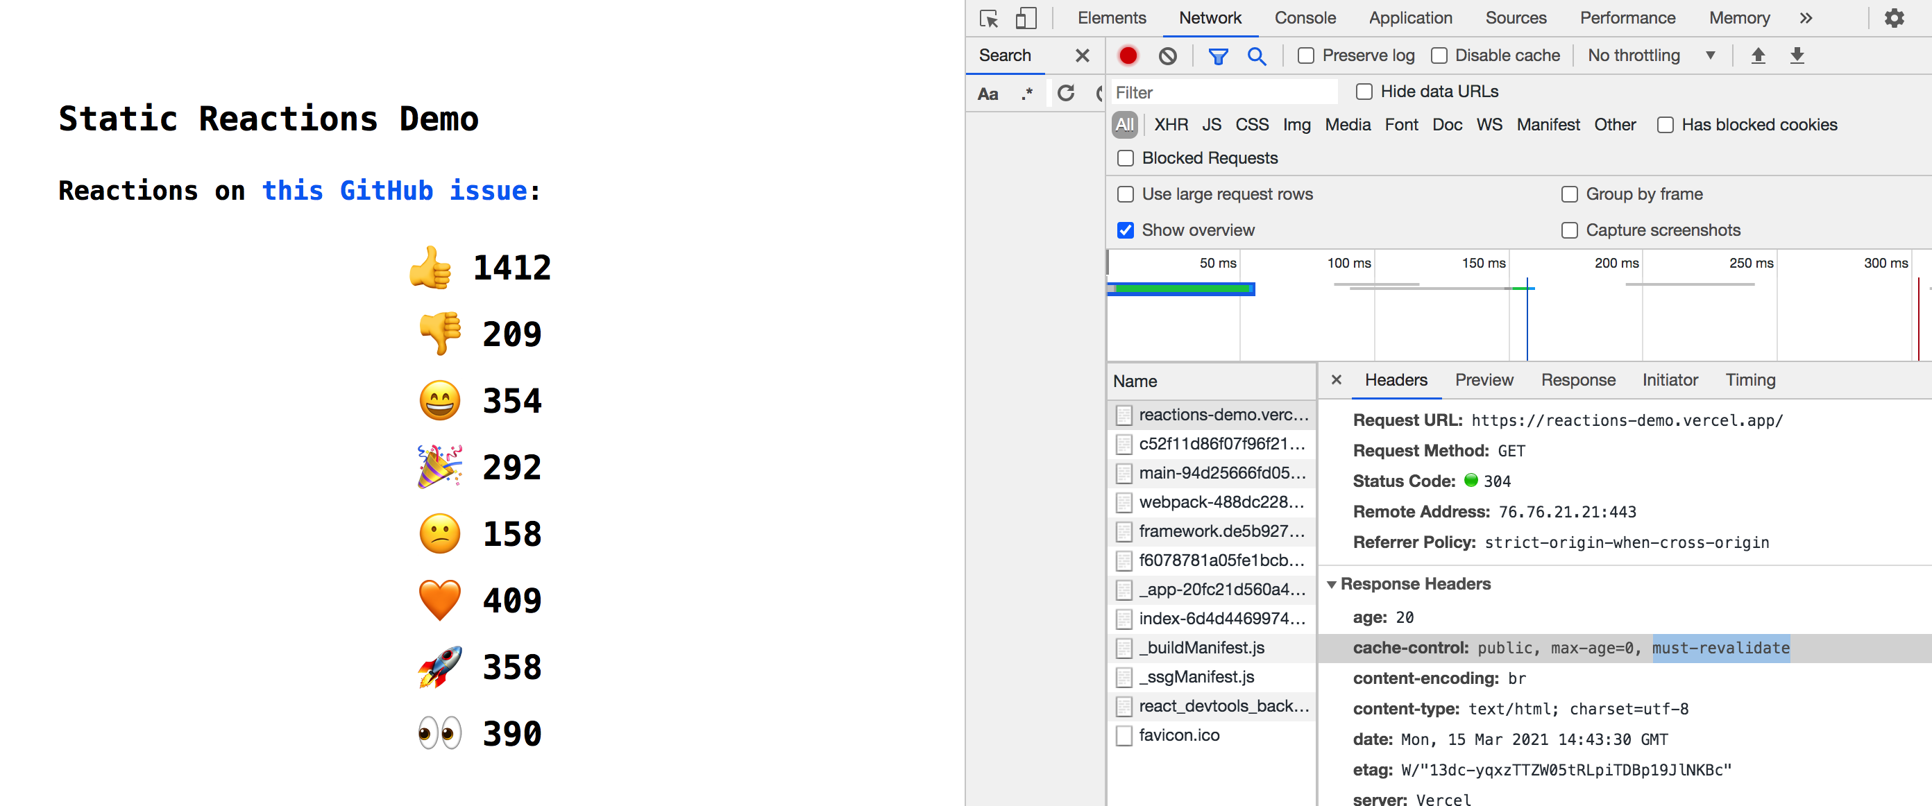Stop recording network log
1932x806 pixels.
coord(1127,55)
